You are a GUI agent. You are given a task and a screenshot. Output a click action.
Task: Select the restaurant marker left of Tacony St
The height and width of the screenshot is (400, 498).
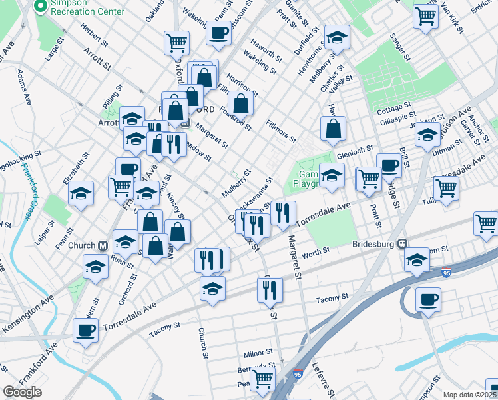click(x=270, y=290)
